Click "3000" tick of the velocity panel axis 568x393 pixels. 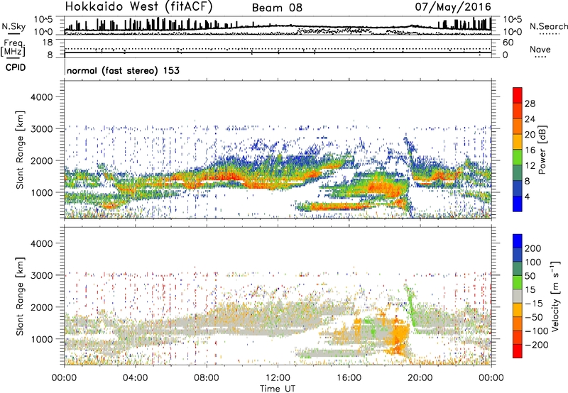(42, 275)
